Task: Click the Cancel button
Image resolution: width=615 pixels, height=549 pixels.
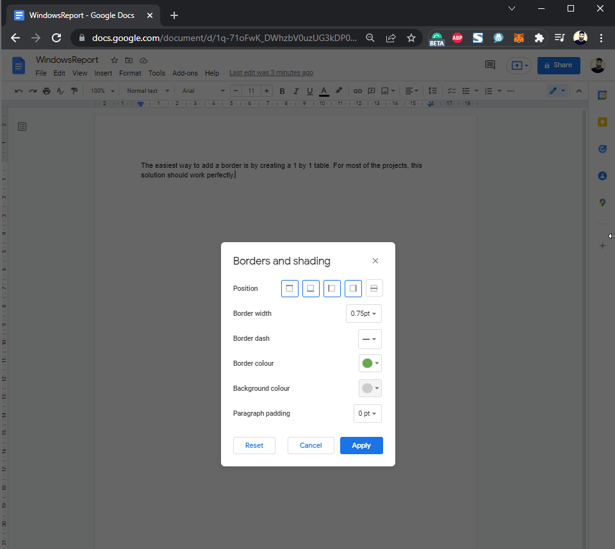Action: [311, 445]
